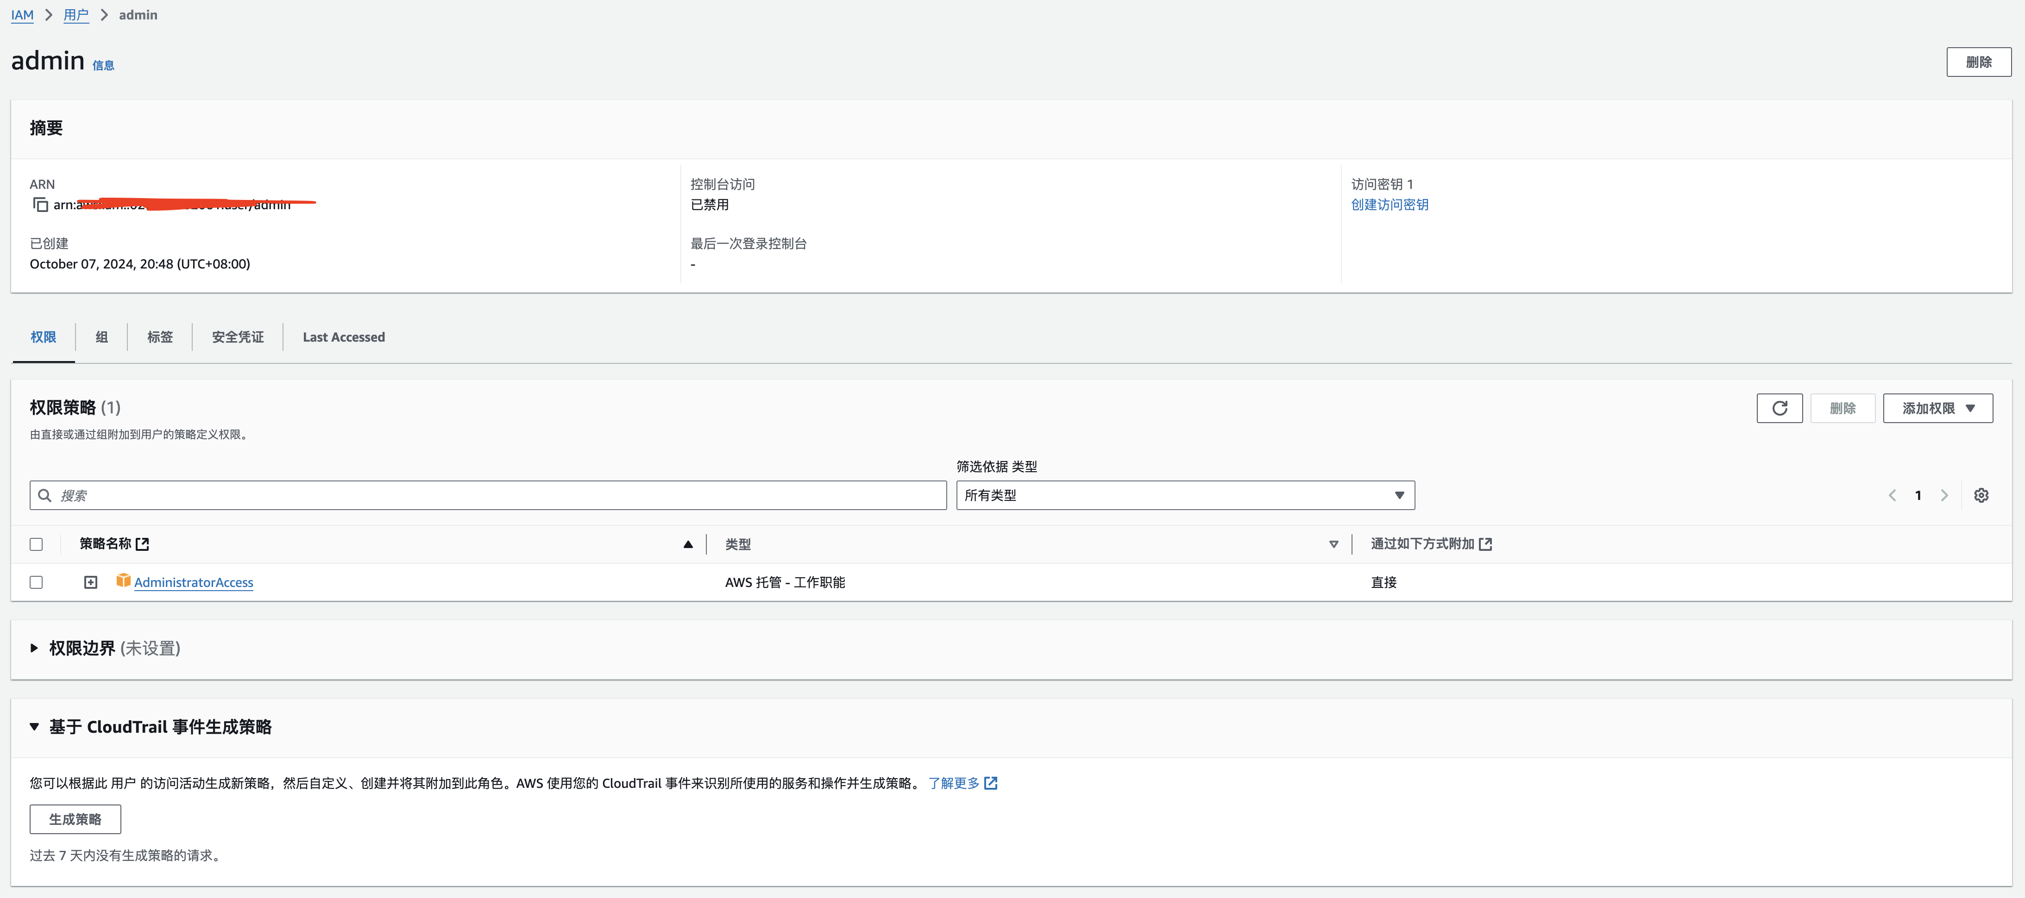Screen dimensions: 2025x898
Task: Click page number 1 in pagination
Action: tap(1918, 495)
